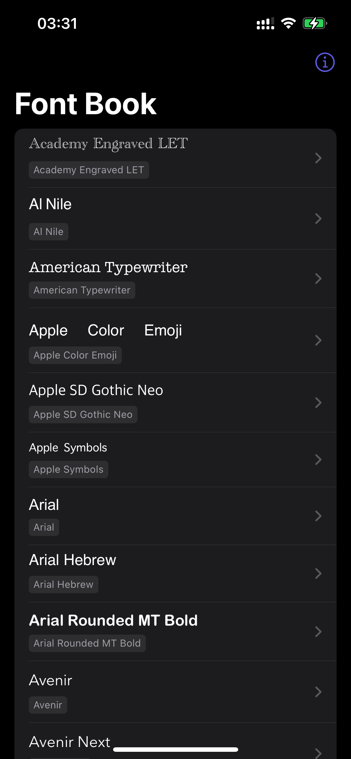
Task: Tap the home indicator bar
Action: [175, 749]
